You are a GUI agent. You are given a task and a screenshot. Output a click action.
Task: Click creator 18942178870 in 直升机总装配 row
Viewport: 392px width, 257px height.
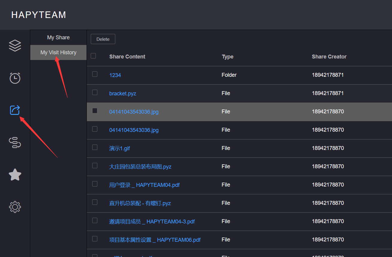tap(328, 203)
